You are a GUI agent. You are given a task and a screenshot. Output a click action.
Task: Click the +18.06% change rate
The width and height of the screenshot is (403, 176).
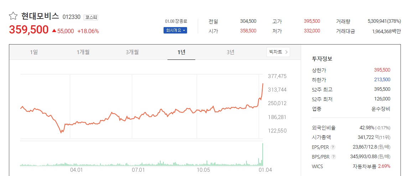click(x=88, y=31)
